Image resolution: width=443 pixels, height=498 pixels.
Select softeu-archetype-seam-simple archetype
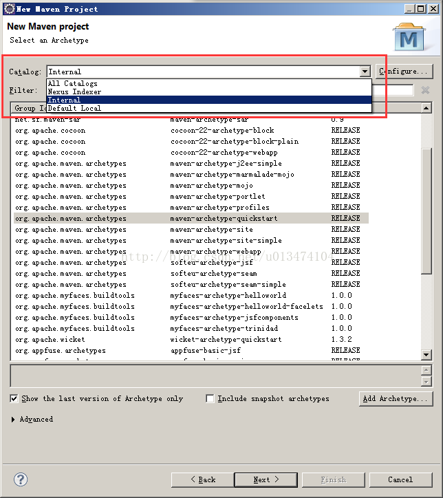[191, 284]
